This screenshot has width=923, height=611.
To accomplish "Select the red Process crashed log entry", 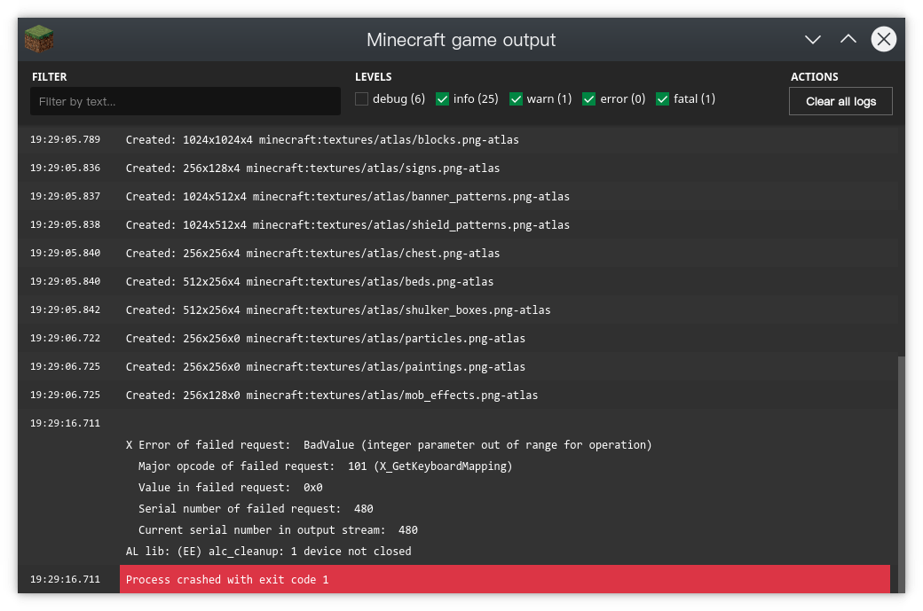I will 504,579.
